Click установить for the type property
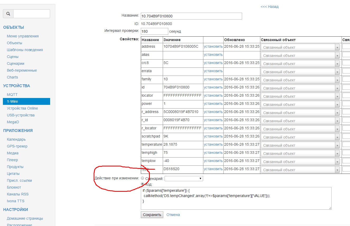The height and width of the screenshot is (226, 350). (x=213, y=169)
